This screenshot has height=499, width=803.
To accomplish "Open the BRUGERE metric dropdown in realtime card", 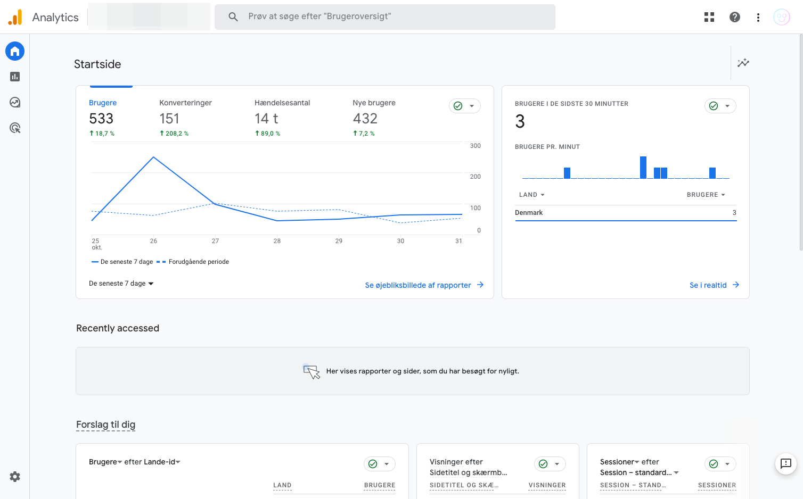I will pyautogui.click(x=706, y=195).
